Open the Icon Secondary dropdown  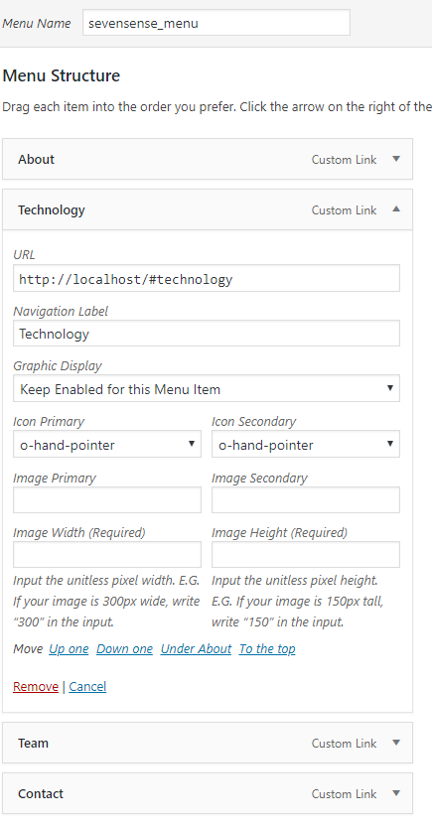[306, 445]
